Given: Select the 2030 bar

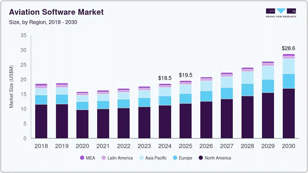Looking at the screenshot, I should pyautogui.click(x=288, y=96).
